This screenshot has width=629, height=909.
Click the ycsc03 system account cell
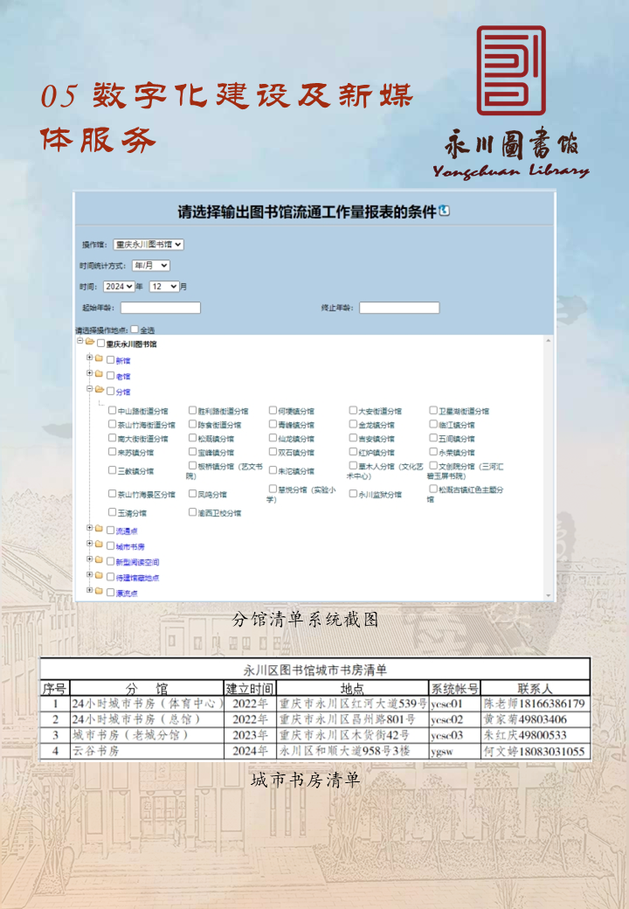coord(454,735)
